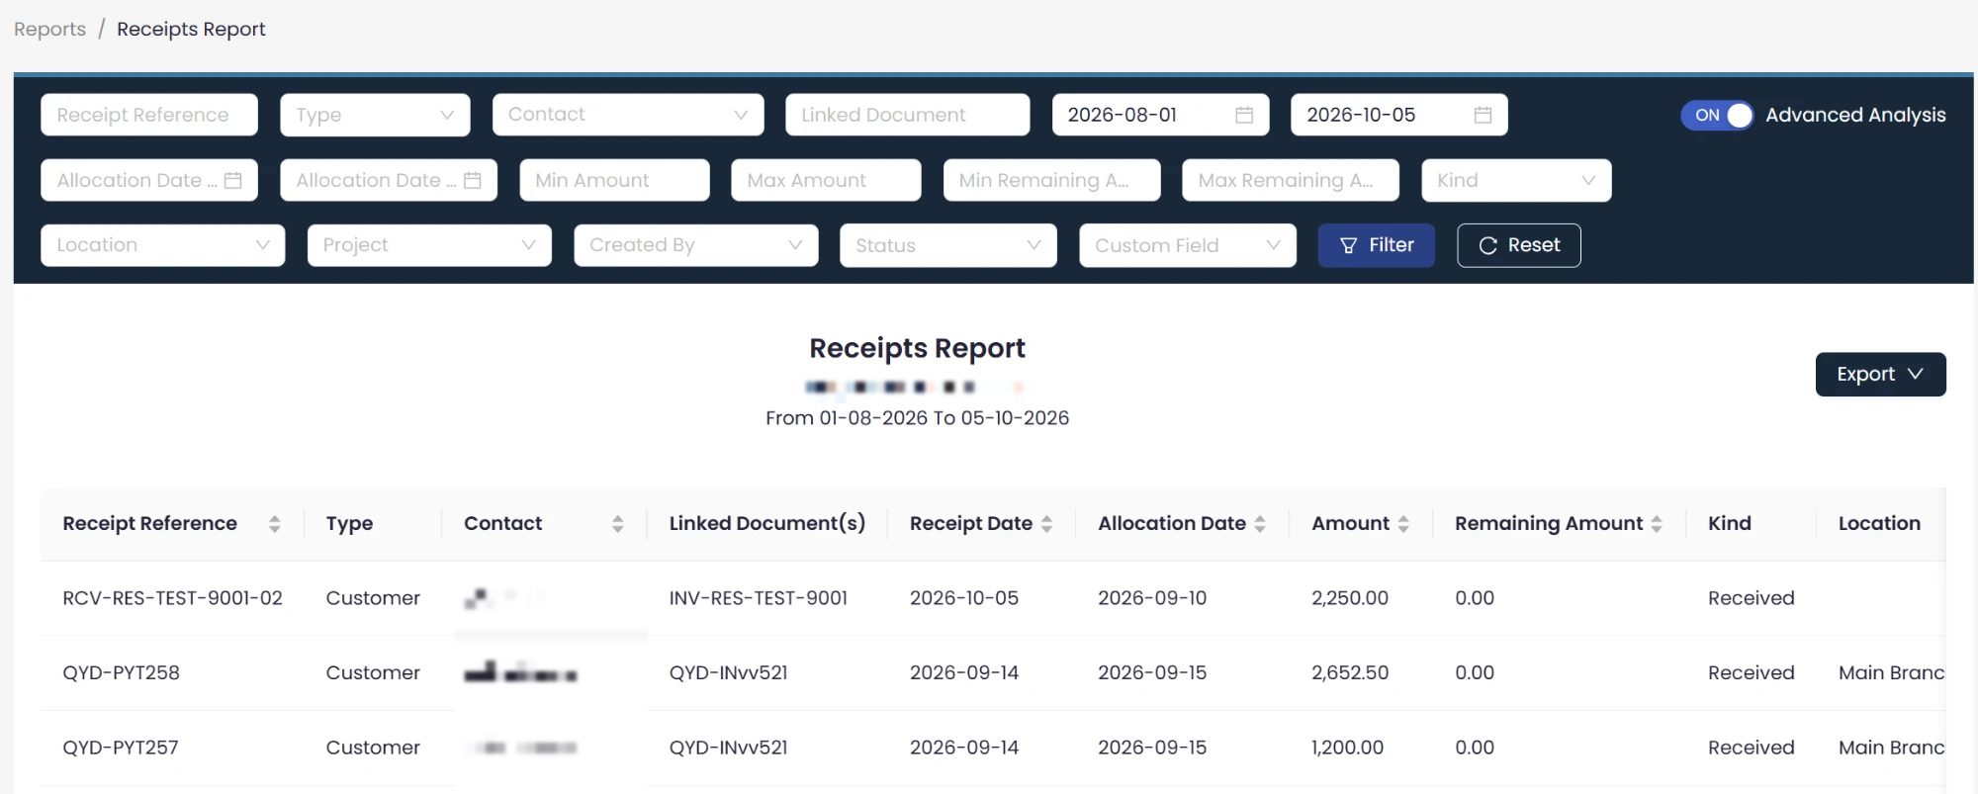
Task: Click receipt reference QYD-PYT258
Action: click(121, 673)
